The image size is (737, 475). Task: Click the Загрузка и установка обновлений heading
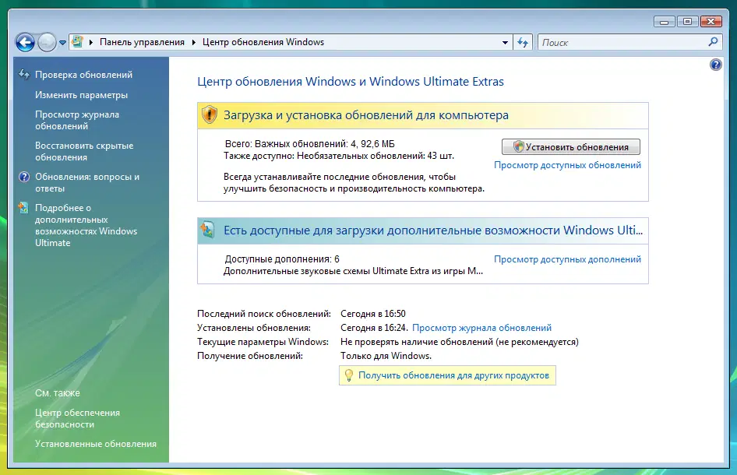pyautogui.click(x=365, y=115)
